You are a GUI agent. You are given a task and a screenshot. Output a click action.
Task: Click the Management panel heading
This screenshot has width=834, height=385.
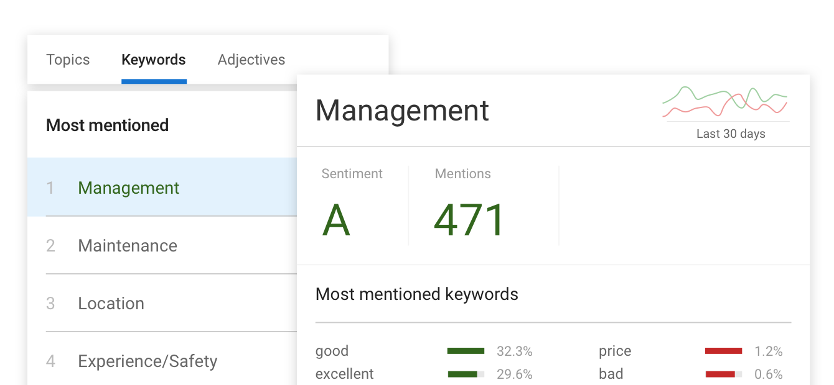tap(402, 111)
